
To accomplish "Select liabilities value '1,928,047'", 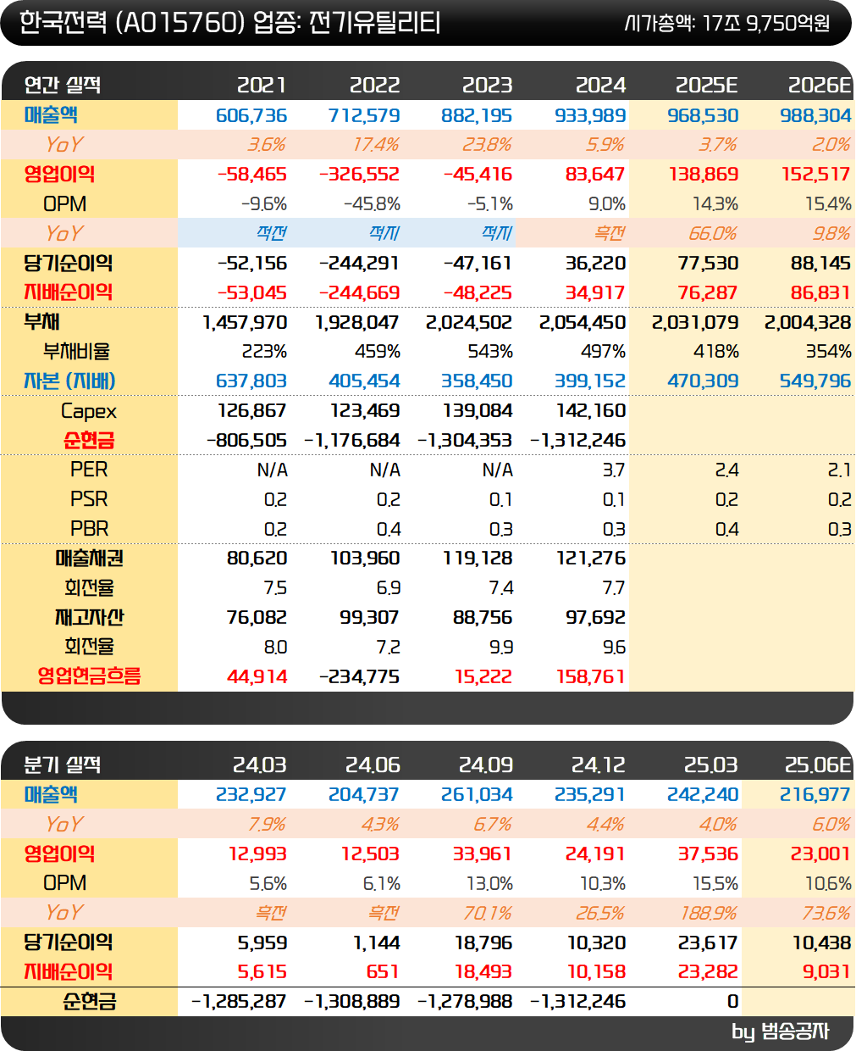I will (357, 323).
